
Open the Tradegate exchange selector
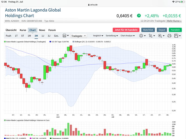79,36
